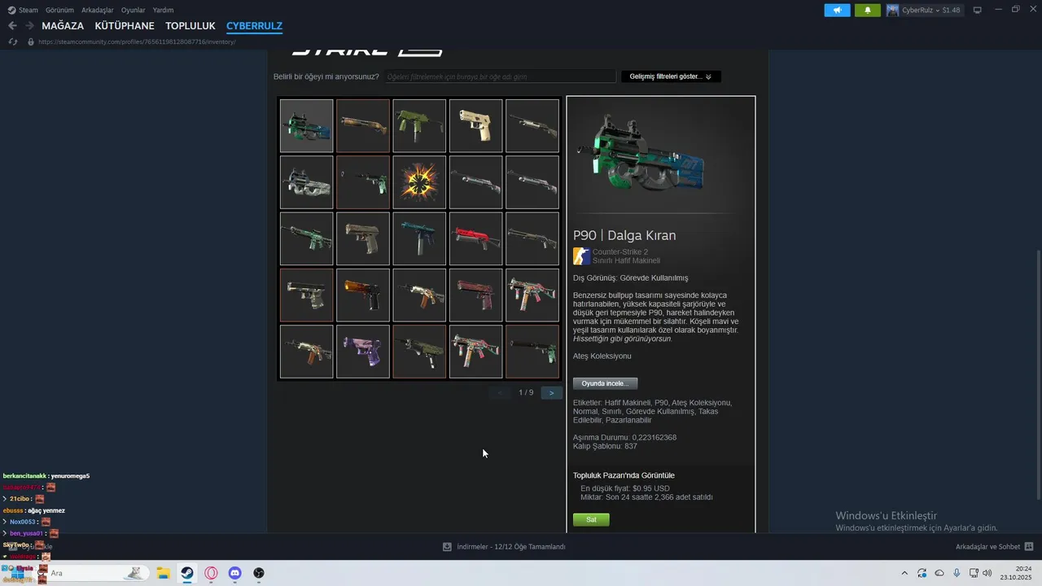
Task: Select the sawed-off shotgun item in first row
Action: (363, 126)
